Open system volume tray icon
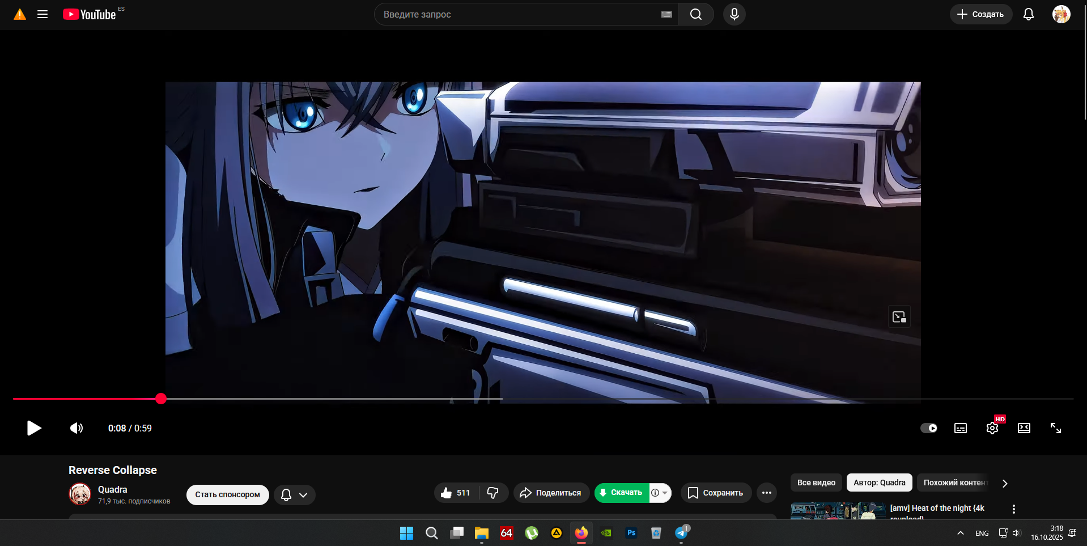Screen dimensions: 1087x546 (x=1017, y=533)
